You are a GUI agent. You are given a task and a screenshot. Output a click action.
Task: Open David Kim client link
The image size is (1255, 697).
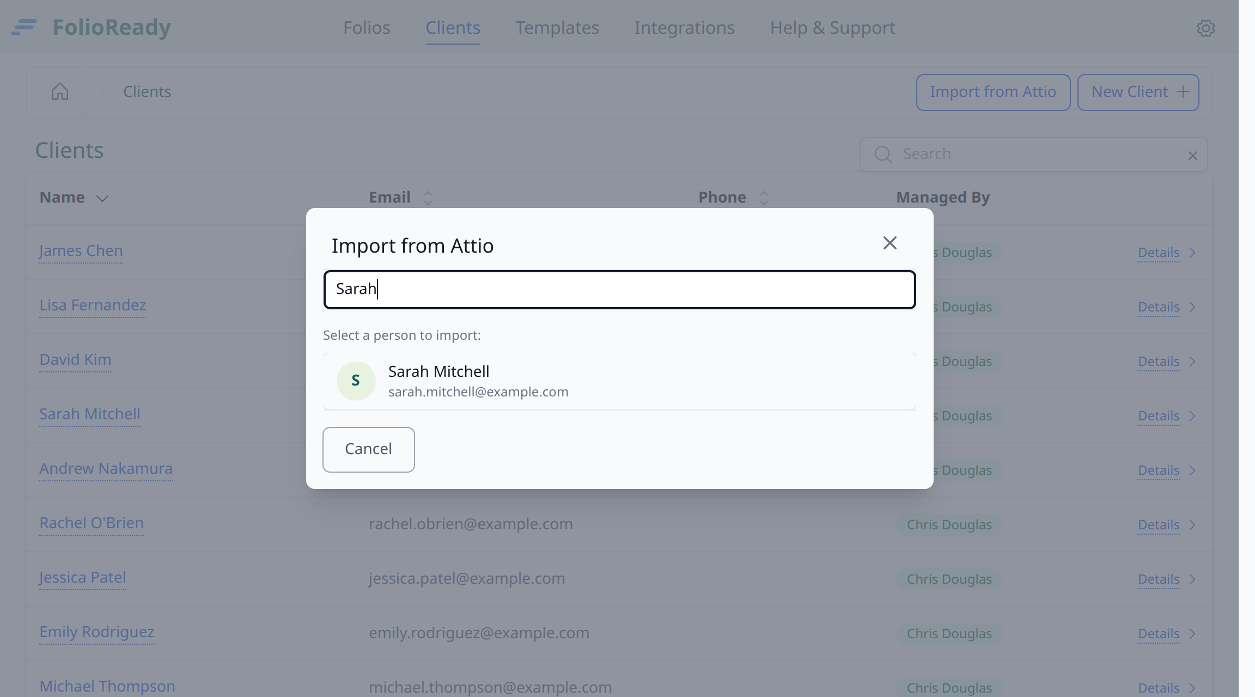(x=75, y=360)
